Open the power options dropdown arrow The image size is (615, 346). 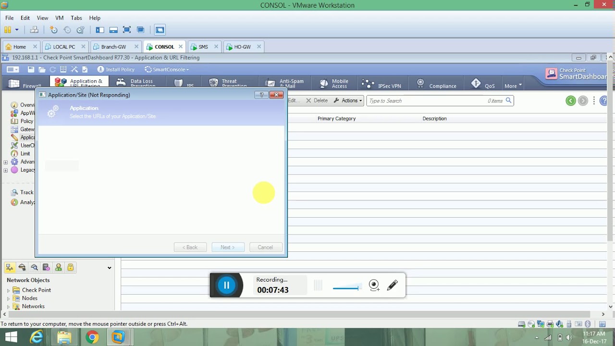(x=17, y=30)
